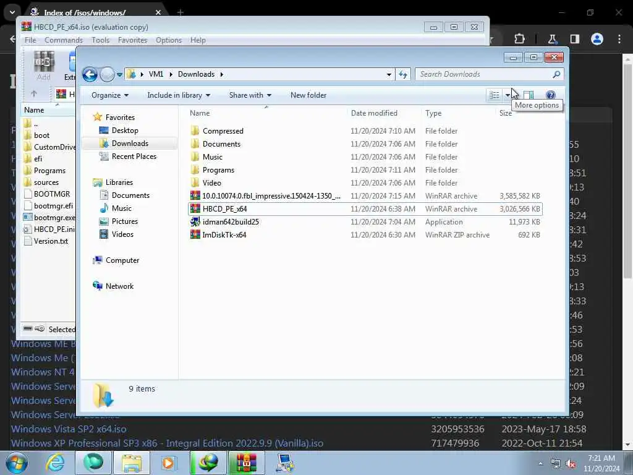Click the Search Downloads field
Screen dimensions: 633x475
[490, 74]
